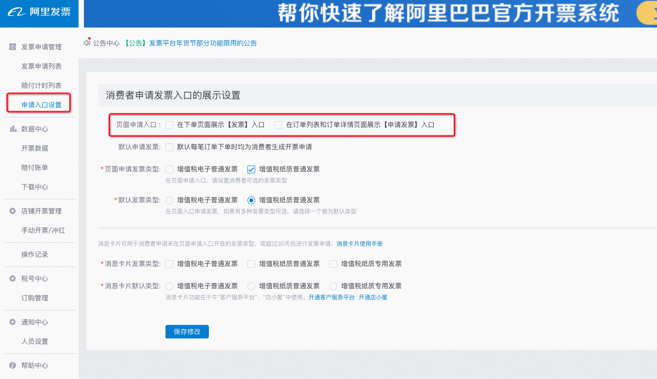Click the 通知中心 settings icon
The width and height of the screenshot is (657, 379).
[13, 322]
